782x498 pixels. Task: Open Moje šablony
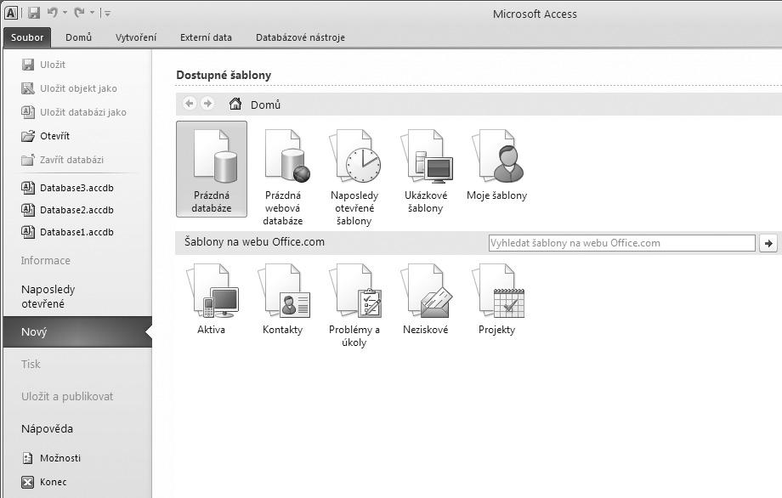(x=496, y=163)
